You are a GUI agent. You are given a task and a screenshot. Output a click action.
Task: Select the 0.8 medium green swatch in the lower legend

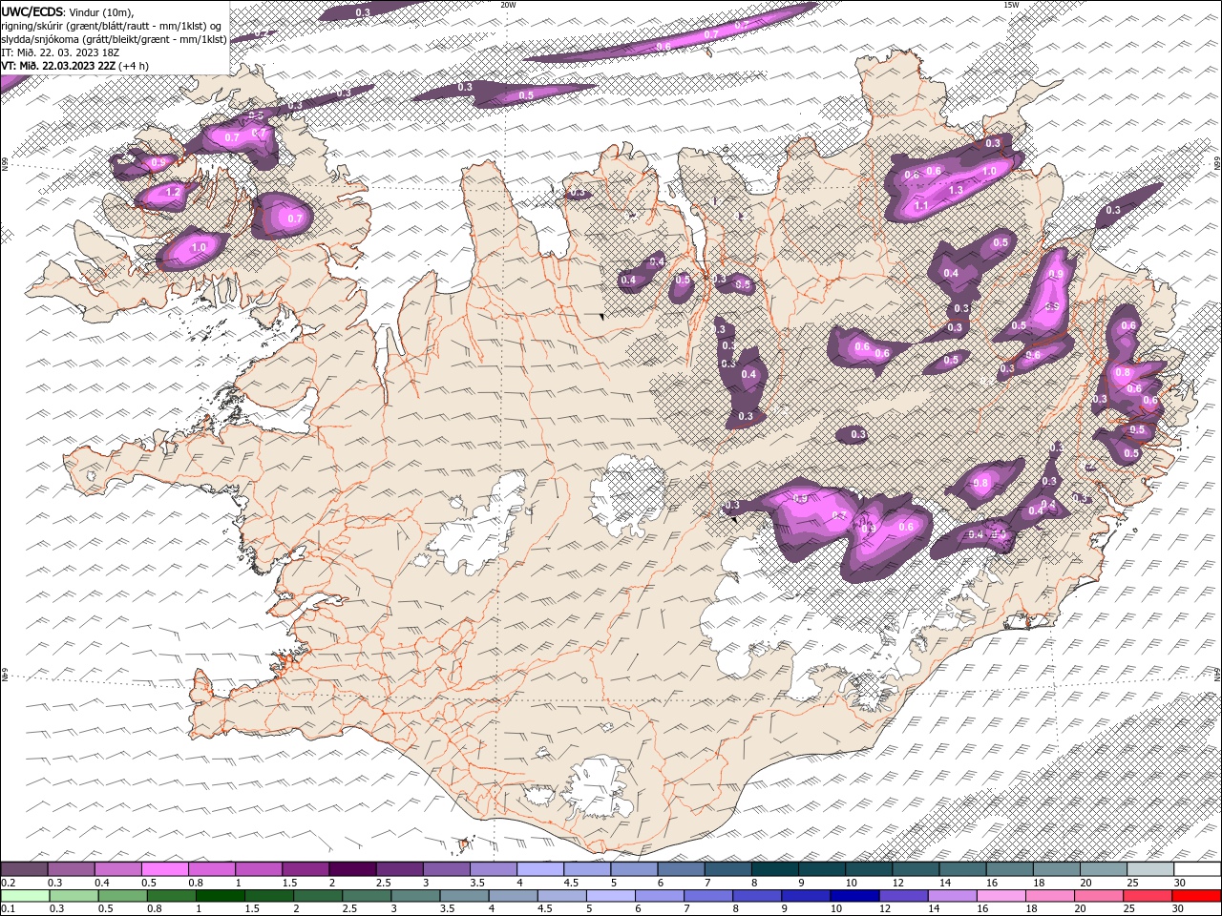coord(171,896)
